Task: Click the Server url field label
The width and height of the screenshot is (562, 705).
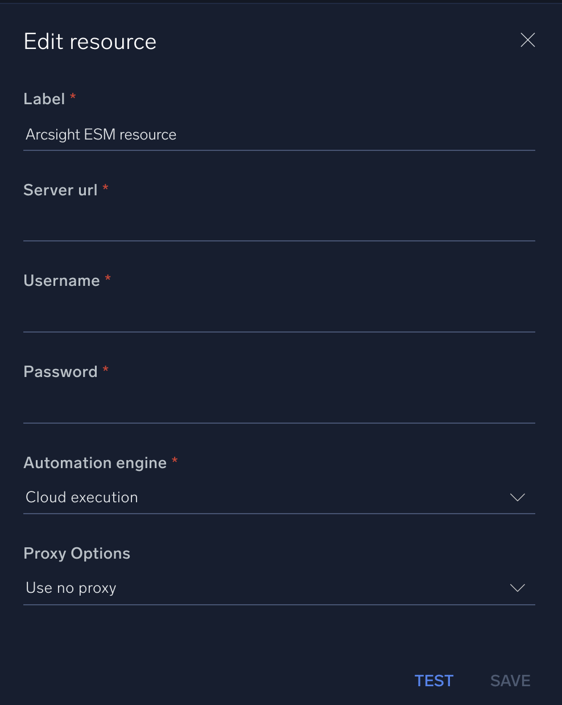Action: point(60,190)
